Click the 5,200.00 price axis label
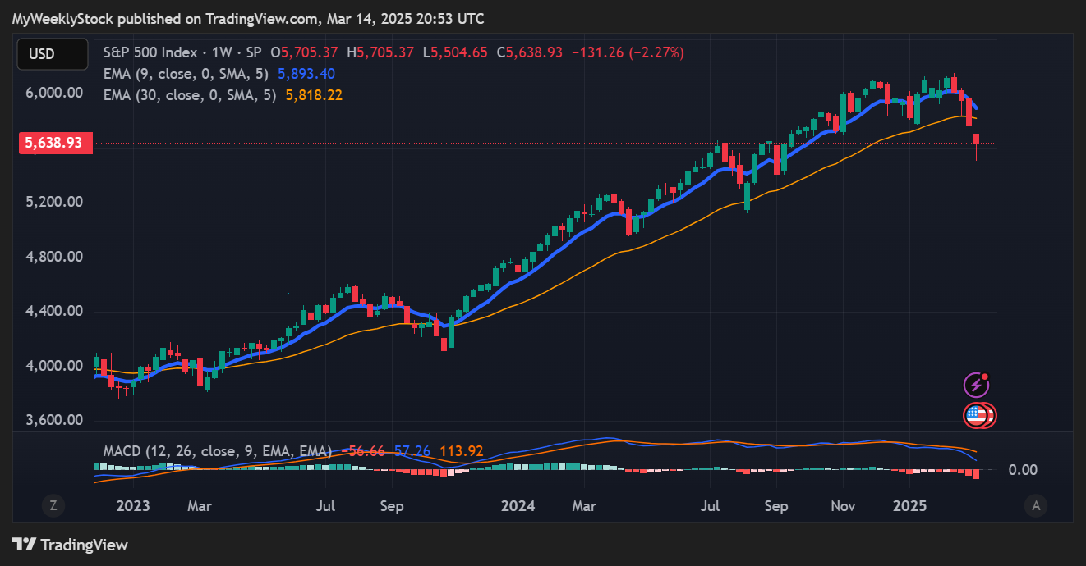 click(53, 202)
